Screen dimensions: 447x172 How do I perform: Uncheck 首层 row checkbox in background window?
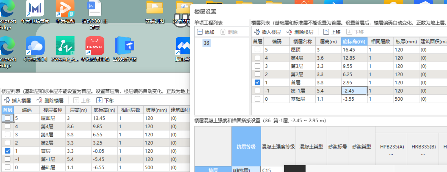pos(8,151)
